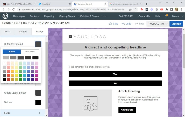Open the Help link
The image size is (185, 117).
(x=157, y=16)
